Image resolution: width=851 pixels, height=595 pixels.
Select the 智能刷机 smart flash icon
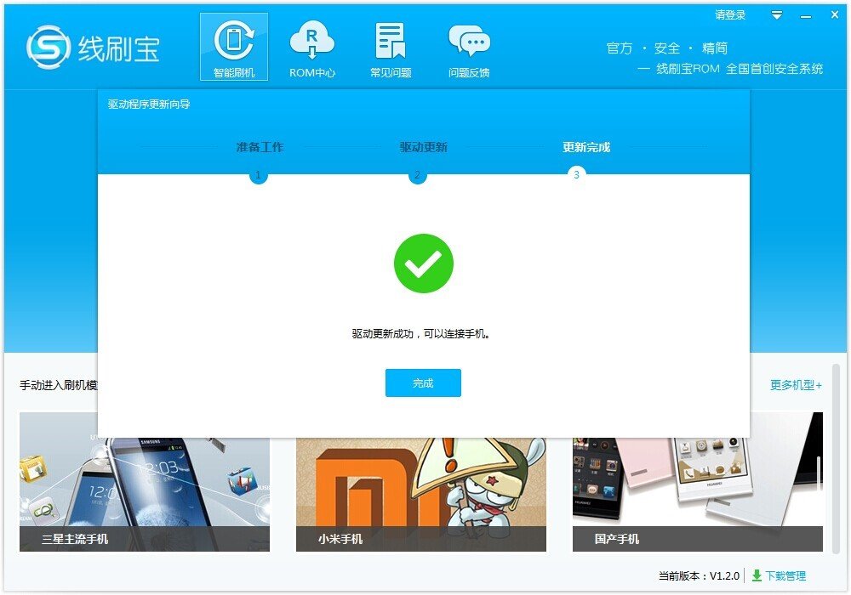click(x=234, y=44)
